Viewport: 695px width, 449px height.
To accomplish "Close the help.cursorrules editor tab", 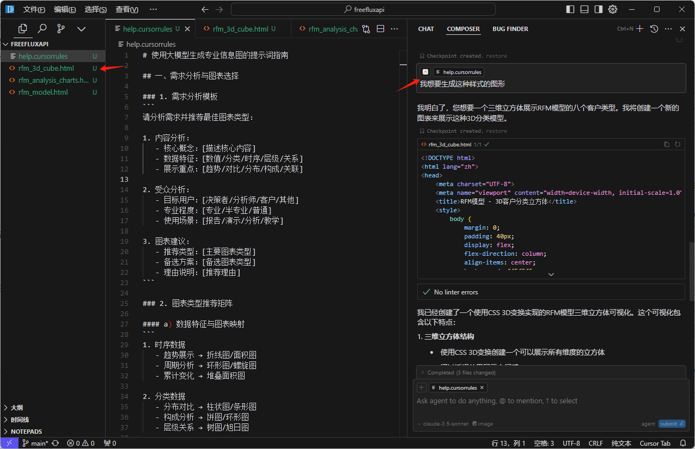I will tap(187, 29).
